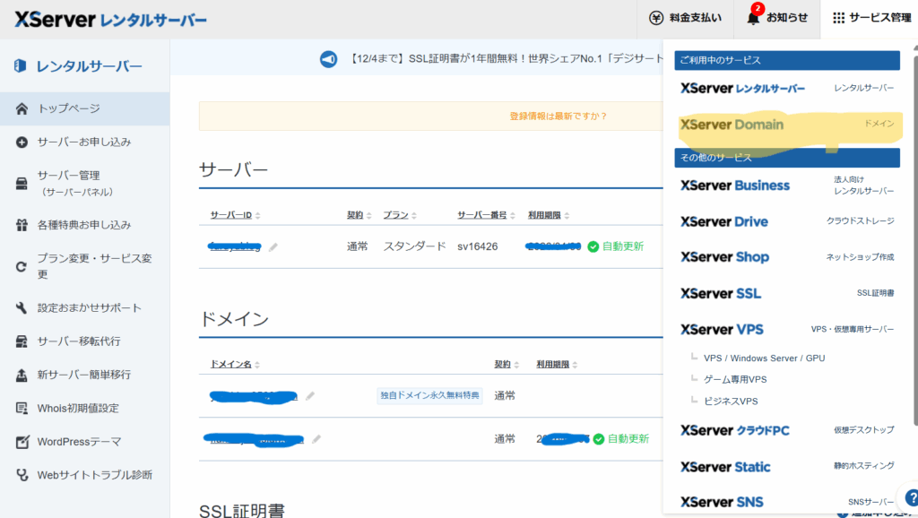
Task: Click the megaphone announcement icon
Action: click(x=329, y=59)
